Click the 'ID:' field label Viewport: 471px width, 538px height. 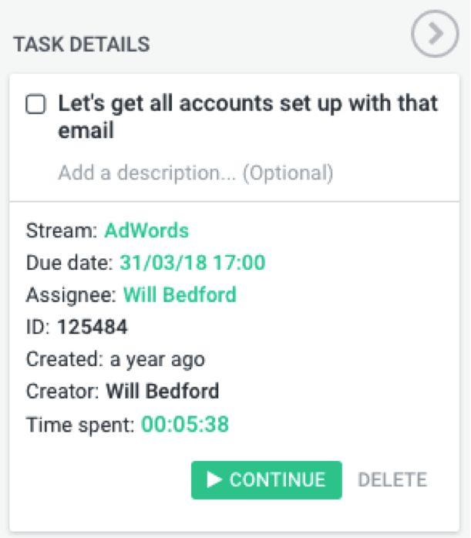pos(39,328)
